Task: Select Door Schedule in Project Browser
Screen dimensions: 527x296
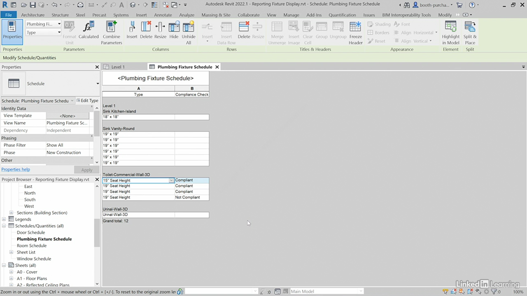Action: tap(31, 232)
